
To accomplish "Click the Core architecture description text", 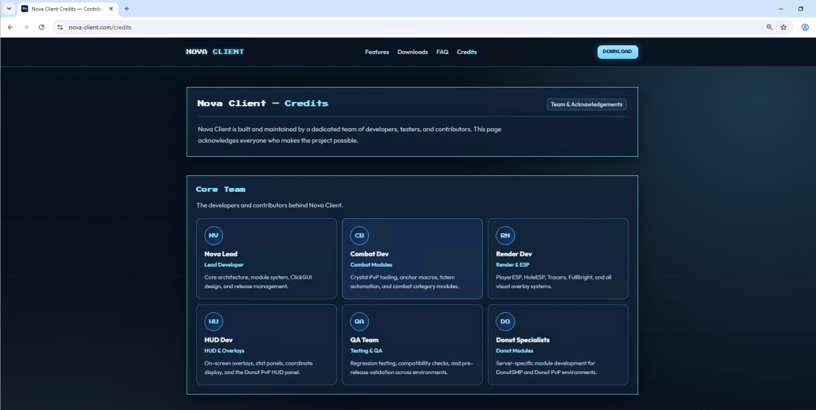I will click(x=258, y=282).
